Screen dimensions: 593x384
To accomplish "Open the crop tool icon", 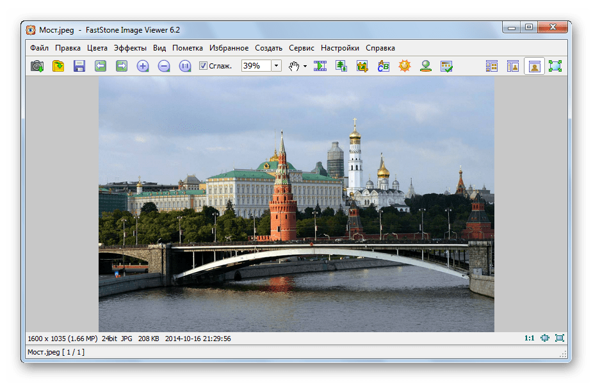I will pos(362,66).
